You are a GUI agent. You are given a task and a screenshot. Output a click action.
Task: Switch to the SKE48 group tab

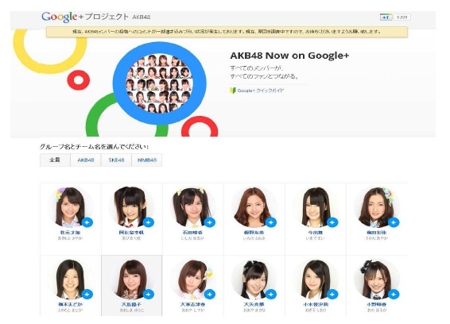[116, 160]
